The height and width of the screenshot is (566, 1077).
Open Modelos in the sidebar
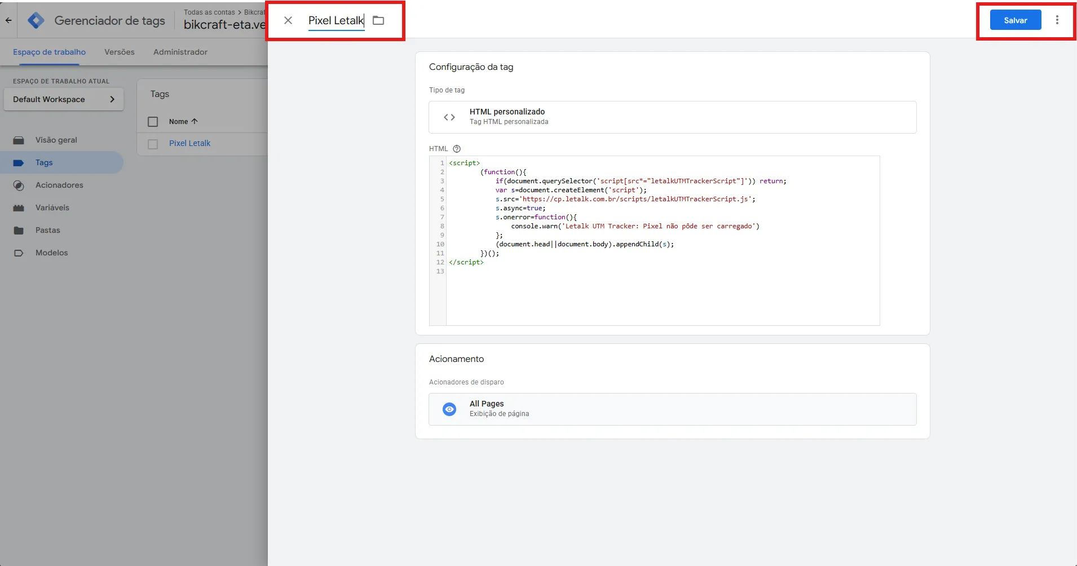[52, 253]
